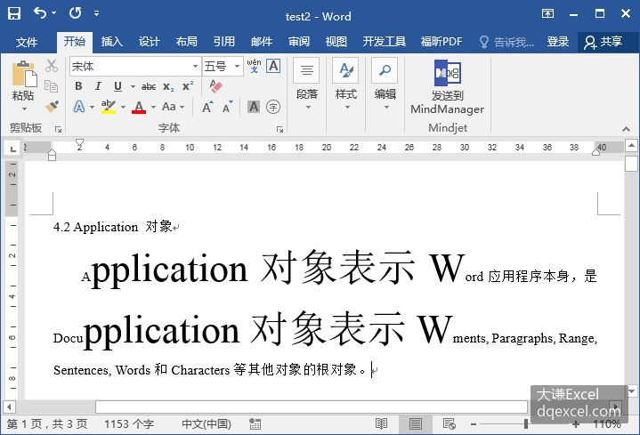The width and height of the screenshot is (640, 435).
Task: Save the document with the floppy icon
Action: tap(14, 13)
